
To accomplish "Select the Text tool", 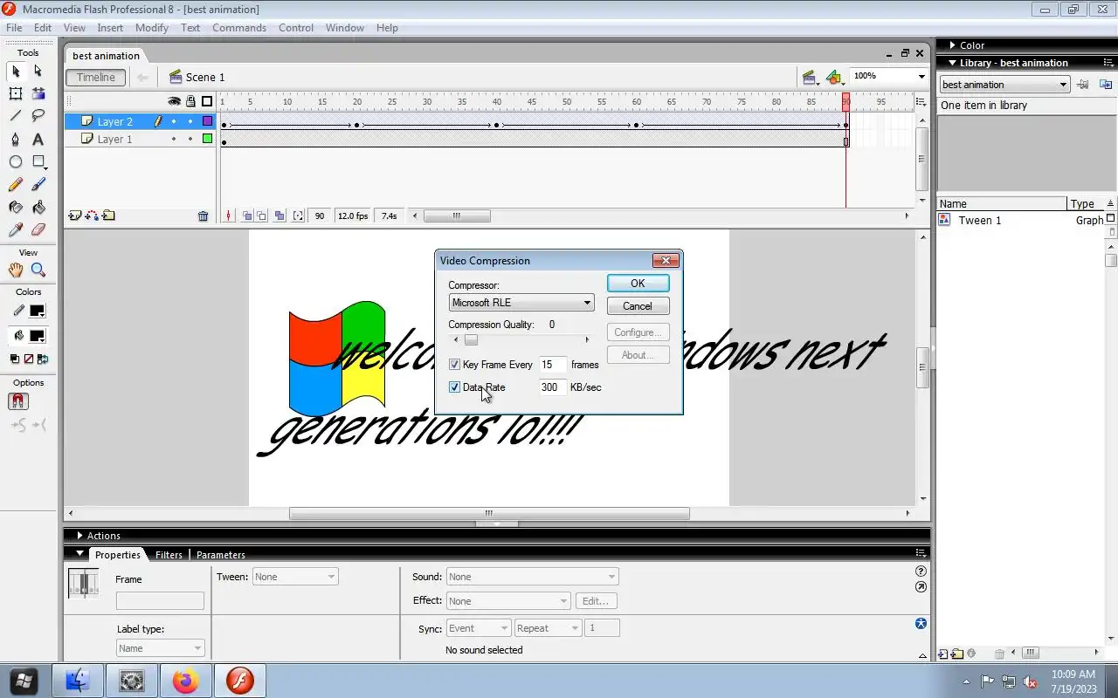I will tap(38, 140).
